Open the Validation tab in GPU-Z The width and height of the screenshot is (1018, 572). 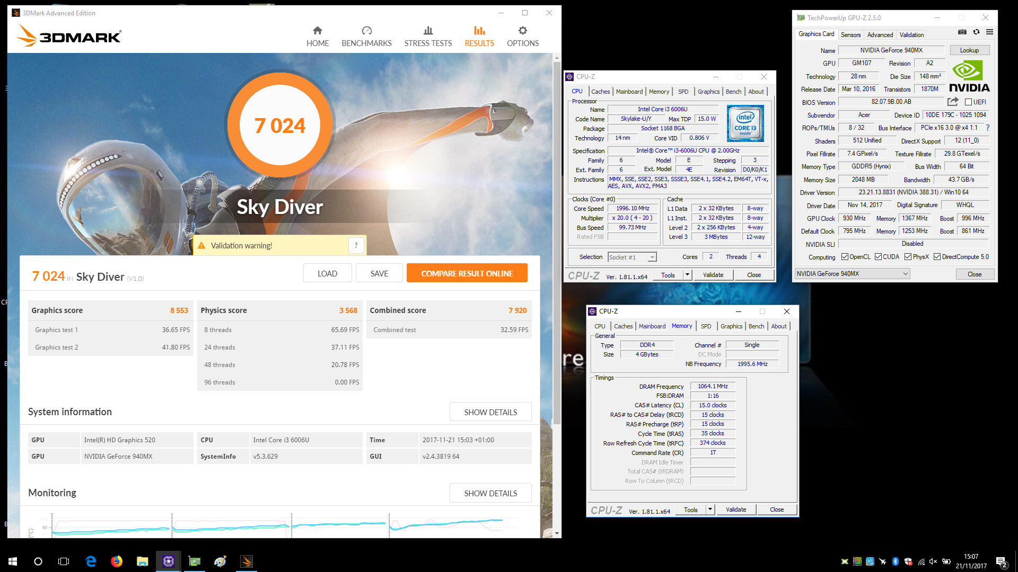[x=911, y=34]
